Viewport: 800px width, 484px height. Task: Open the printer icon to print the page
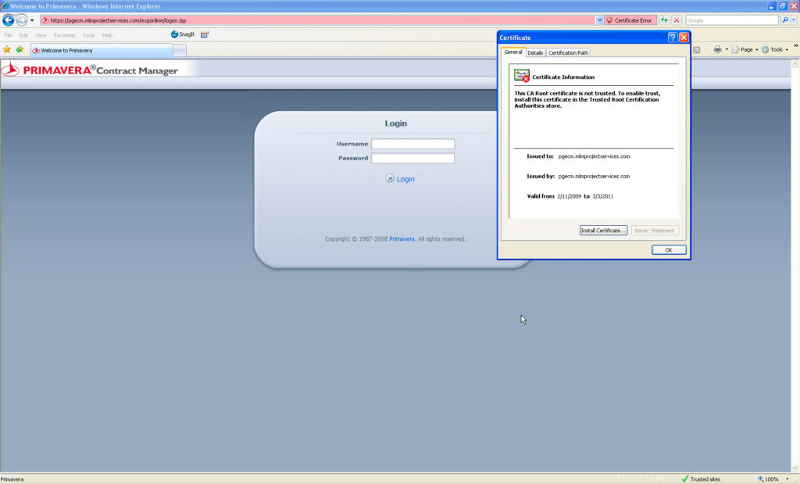click(x=716, y=48)
